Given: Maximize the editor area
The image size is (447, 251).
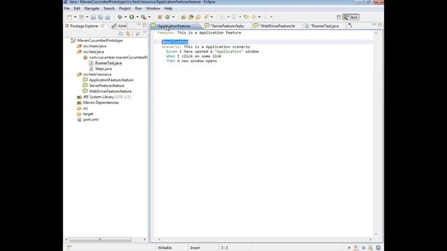Looking at the screenshot, I should pyautogui.click(x=380, y=25).
